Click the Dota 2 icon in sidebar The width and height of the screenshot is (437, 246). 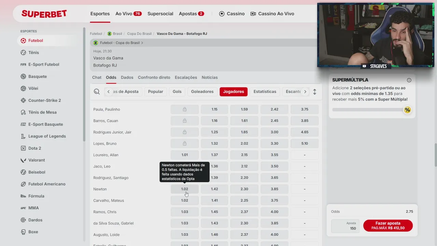(23, 148)
